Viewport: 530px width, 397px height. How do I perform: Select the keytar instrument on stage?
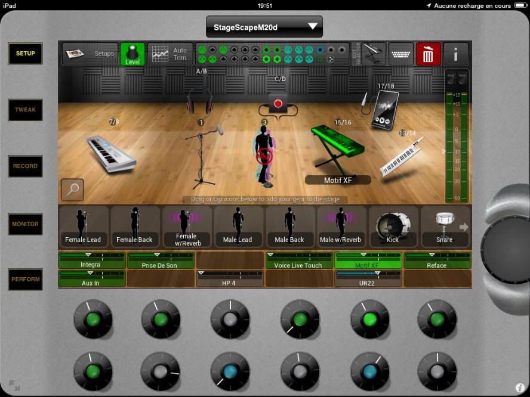point(402,157)
